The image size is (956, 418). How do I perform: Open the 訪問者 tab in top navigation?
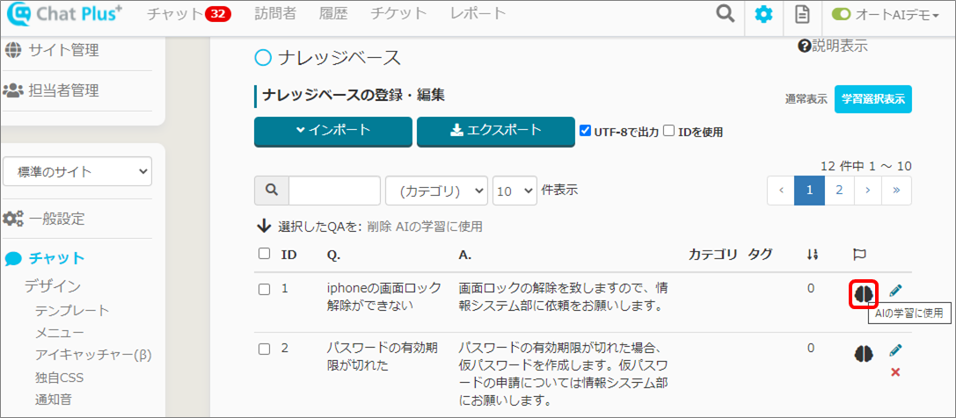click(x=275, y=13)
